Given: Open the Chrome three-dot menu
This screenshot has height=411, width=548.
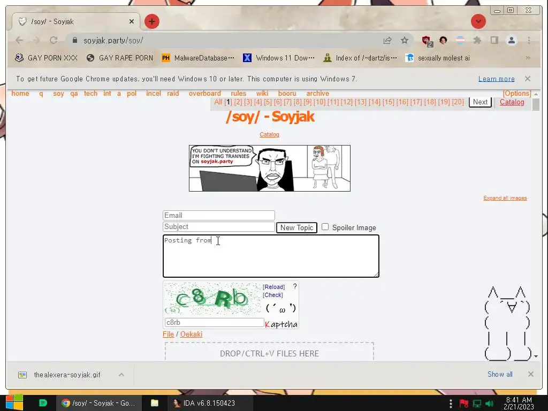Looking at the screenshot, I should coord(529,40).
